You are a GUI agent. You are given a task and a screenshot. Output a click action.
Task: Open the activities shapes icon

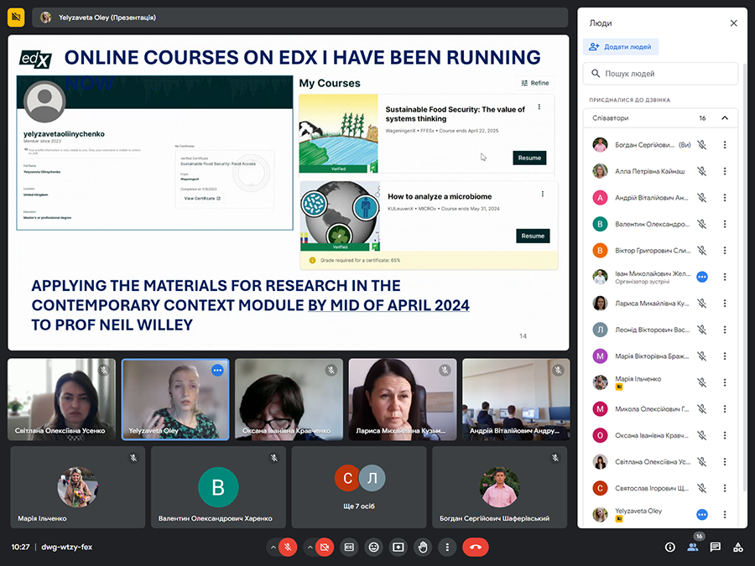click(737, 548)
